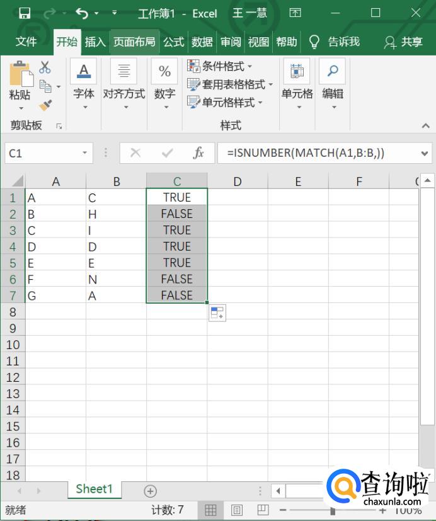This screenshot has width=436, height=521.
Task: Expand the formula bar
Action: [x=425, y=154]
